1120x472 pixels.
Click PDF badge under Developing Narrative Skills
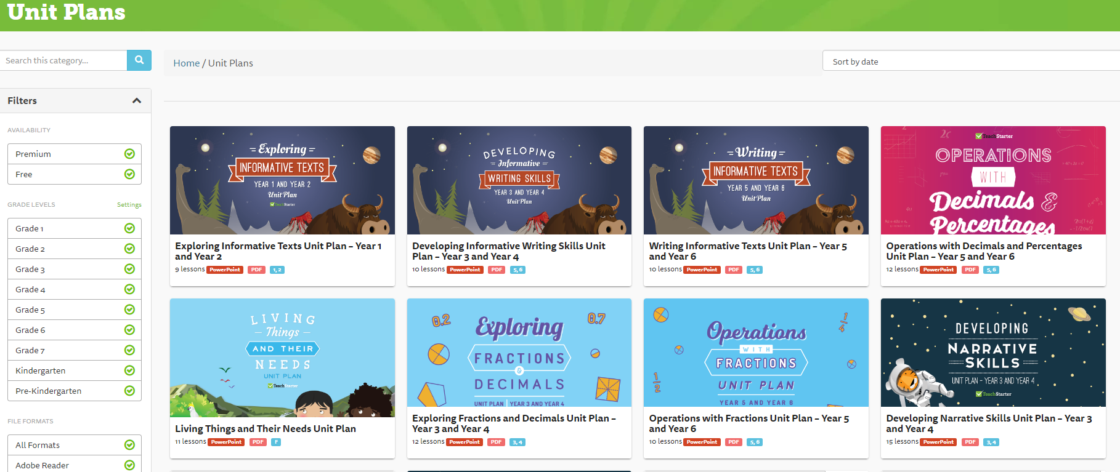(x=970, y=442)
